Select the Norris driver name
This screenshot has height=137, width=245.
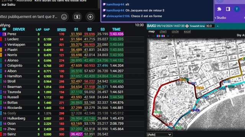[x=12, y=55]
